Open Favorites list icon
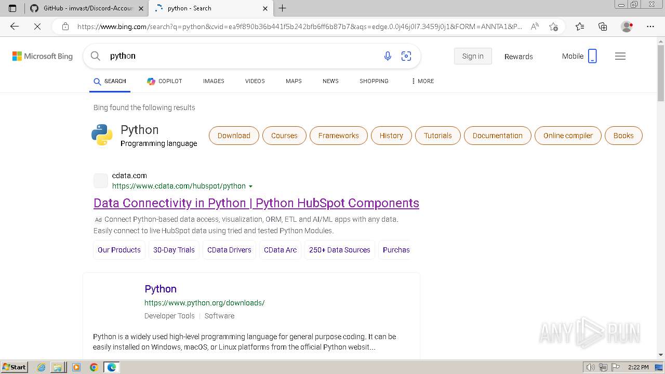Screen dimensions: 665x374 coord(580,26)
